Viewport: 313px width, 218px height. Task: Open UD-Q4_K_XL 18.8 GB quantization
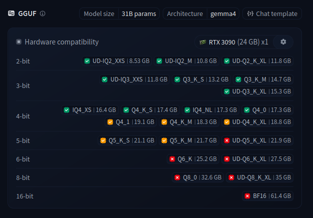(x=257, y=122)
